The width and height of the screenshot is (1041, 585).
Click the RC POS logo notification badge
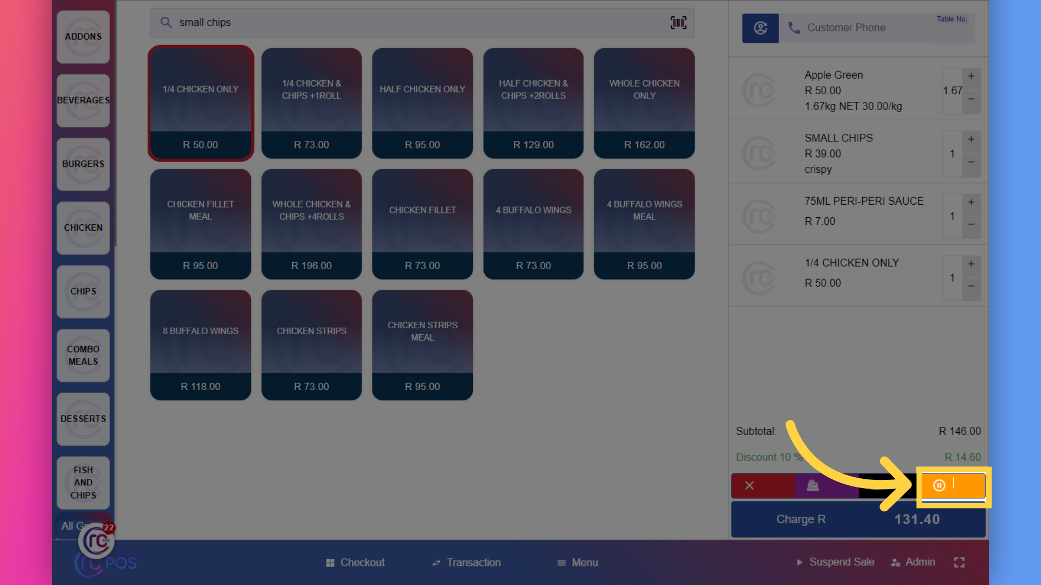109,528
